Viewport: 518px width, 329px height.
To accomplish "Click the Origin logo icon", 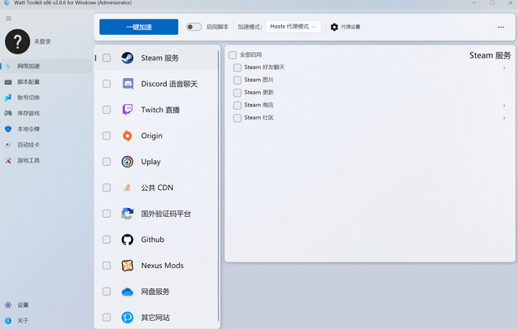I will click(x=127, y=136).
